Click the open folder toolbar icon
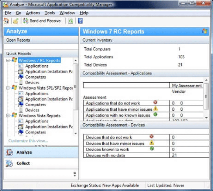 [16, 21]
